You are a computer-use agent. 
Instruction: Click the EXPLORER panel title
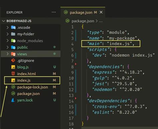[14, 12]
